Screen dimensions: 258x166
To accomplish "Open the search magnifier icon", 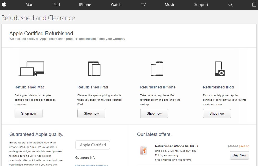I will (x=230, y=5).
